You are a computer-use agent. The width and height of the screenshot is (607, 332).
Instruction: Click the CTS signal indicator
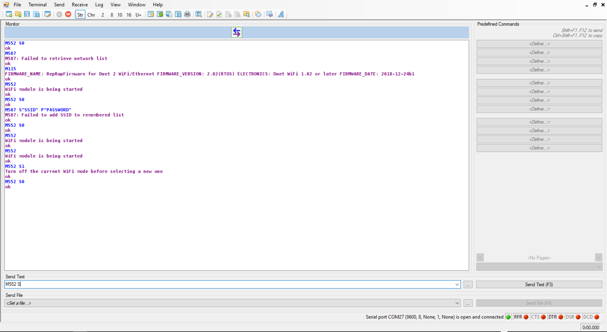538,317
